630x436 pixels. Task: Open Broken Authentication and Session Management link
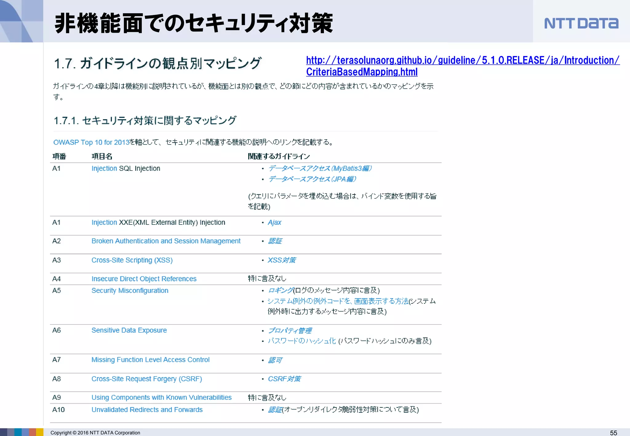point(166,241)
